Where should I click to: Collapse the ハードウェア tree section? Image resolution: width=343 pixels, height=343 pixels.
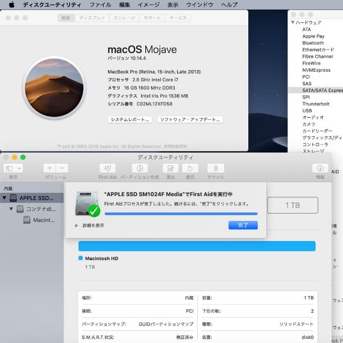click(293, 22)
